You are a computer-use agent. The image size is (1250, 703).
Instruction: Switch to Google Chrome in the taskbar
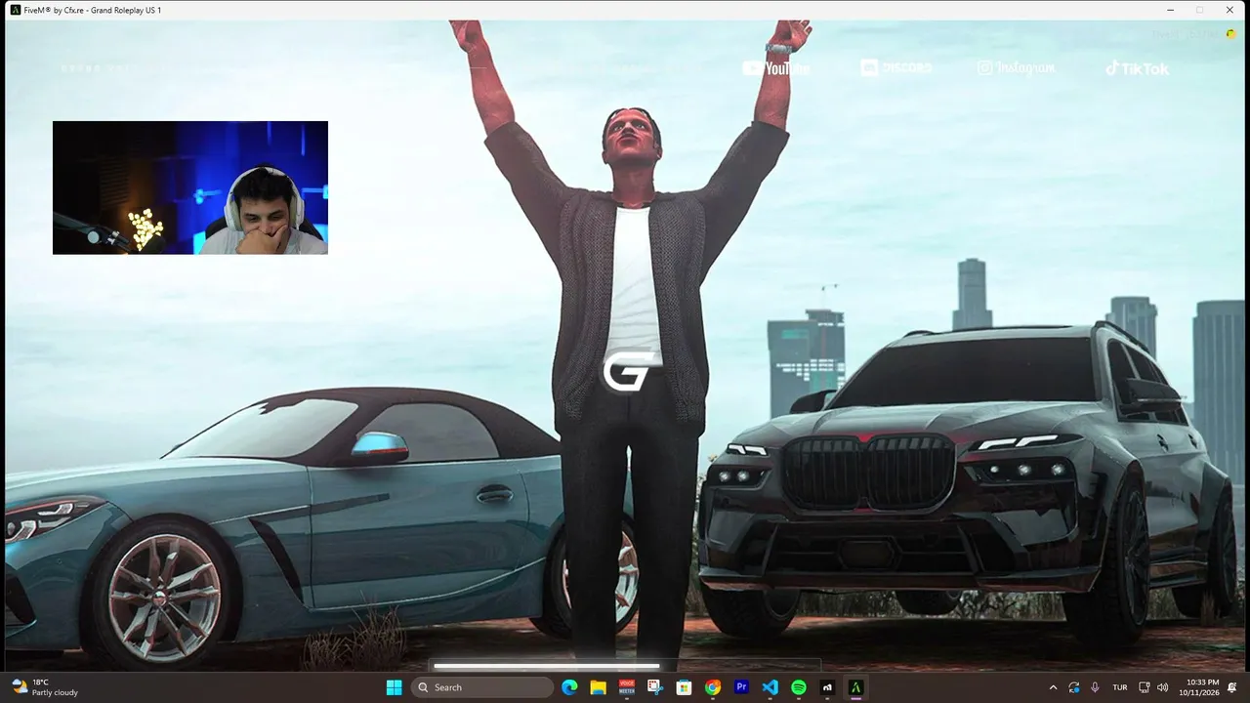pos(713,687)
